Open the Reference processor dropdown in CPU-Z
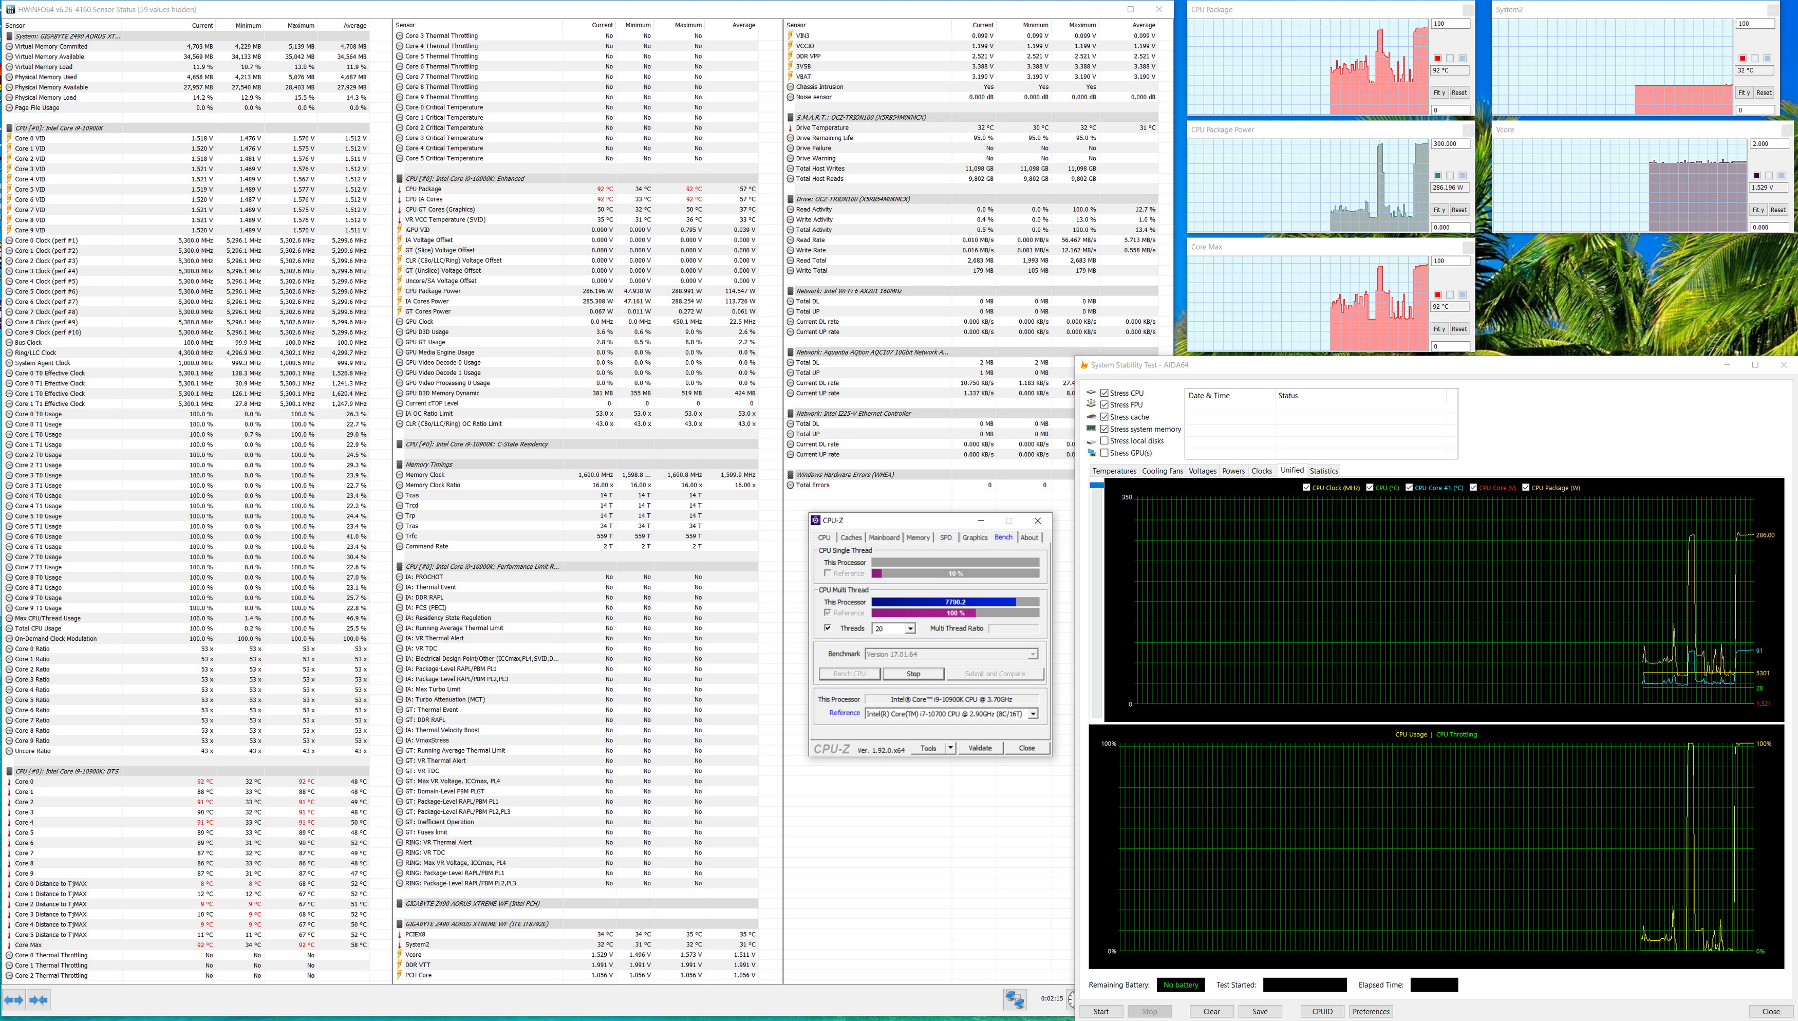 (1032, 714)
